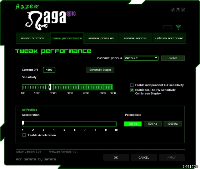Image resolution: width=200 pixels, height=169 pixels.
Task: Click the "Polling Rate" label
Action: [x=133, y=115]
